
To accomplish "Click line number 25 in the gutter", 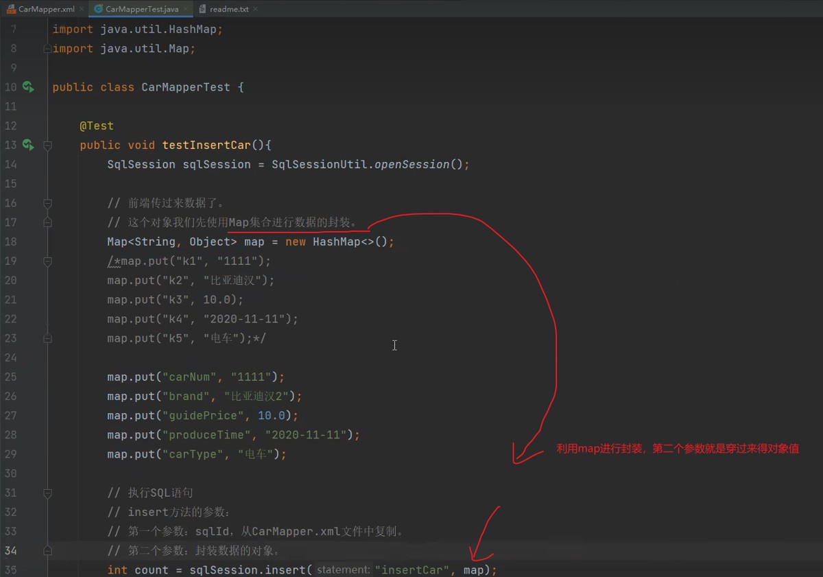I will coord(10,377).
